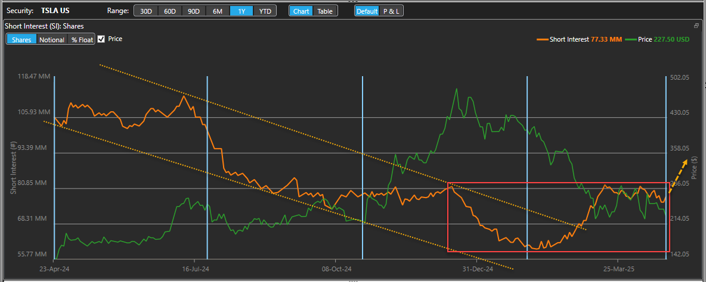Switch to Table view
Screen dimensions: 706x282
click(325, 11)
